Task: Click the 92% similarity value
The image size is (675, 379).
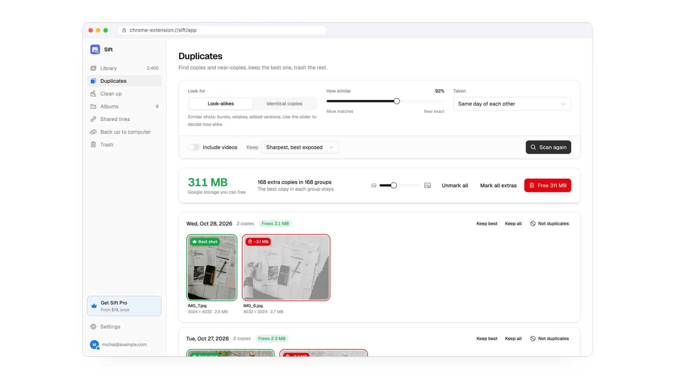Action: [439, 91]
